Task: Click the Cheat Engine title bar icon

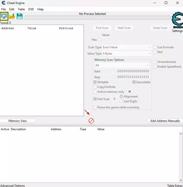Action: pos(4,3)
